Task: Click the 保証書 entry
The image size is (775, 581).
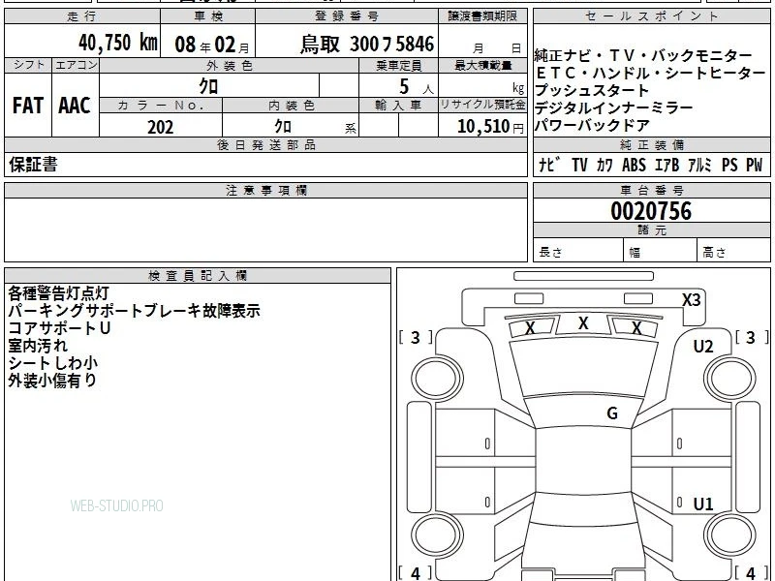Action: [33, 165]
